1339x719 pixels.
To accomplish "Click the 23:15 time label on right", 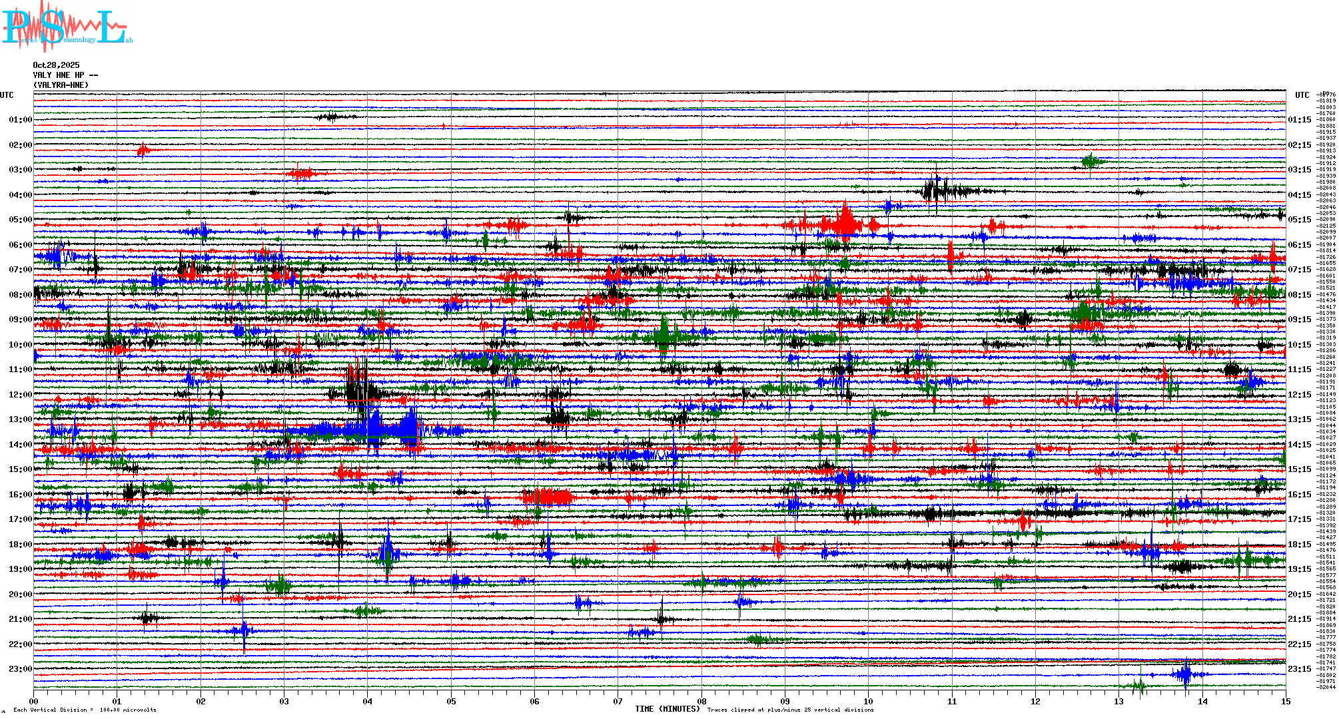I will [x=1299, y=669].
